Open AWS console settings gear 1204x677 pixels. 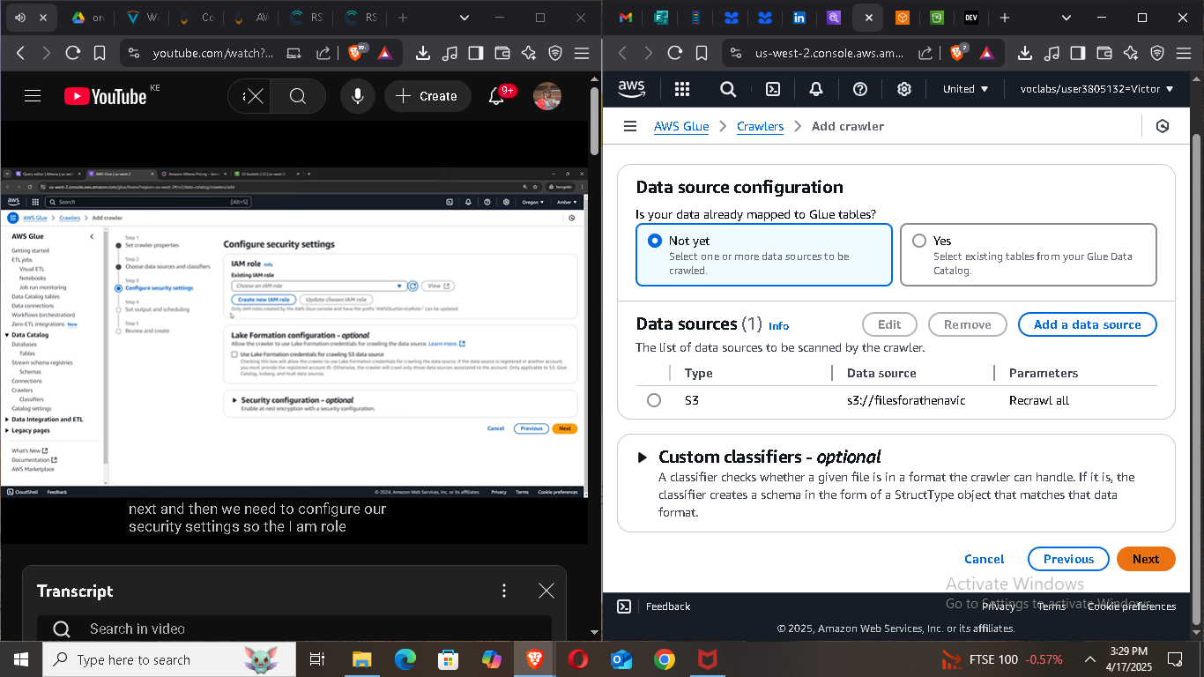point(904,89)
